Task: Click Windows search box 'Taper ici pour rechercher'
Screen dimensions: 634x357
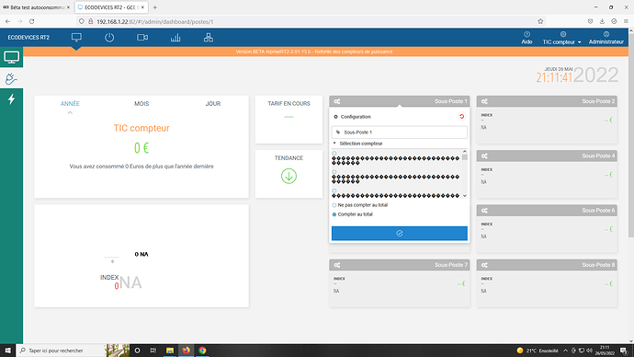Action: click(61, 351)
